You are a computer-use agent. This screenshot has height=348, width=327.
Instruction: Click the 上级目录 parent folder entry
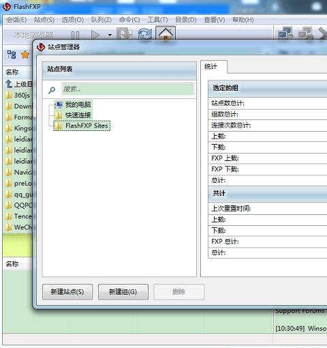point(19,84)
